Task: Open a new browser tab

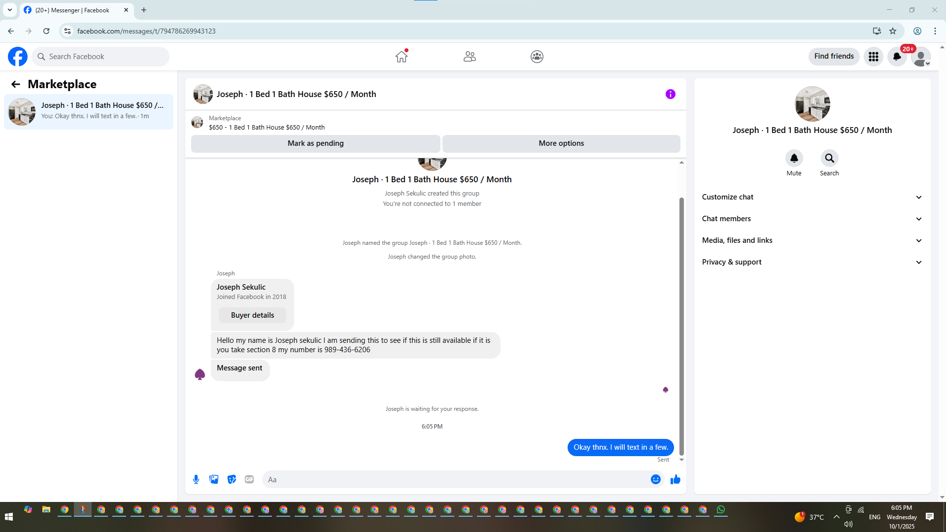Action: (144, 10)
